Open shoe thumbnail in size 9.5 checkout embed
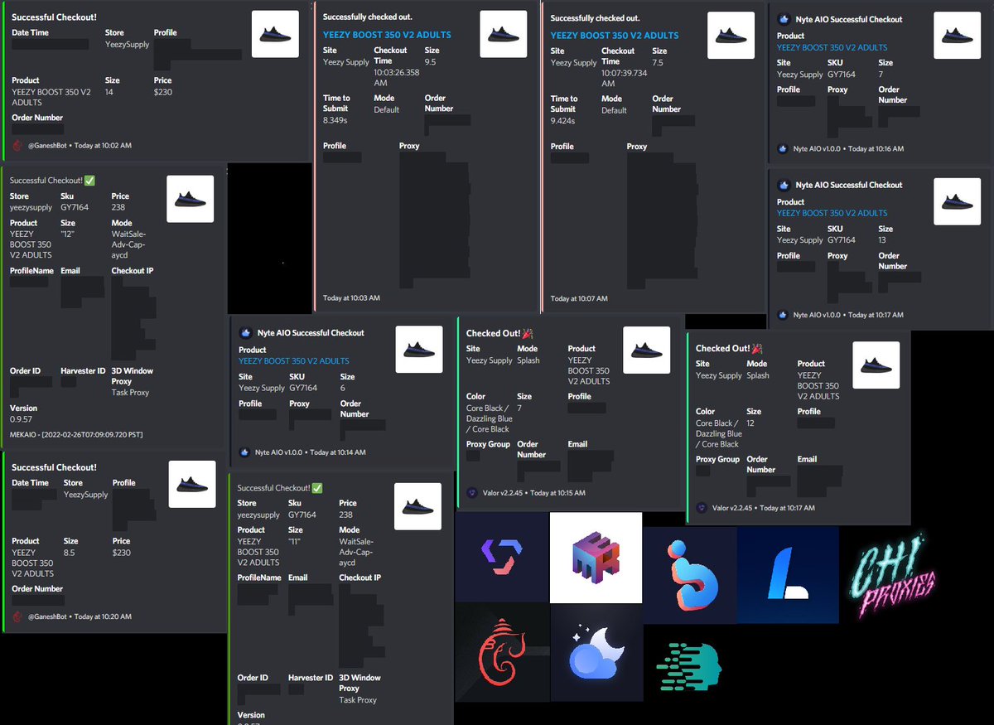Viewport: 994px width, 725px height. point(503,34)
